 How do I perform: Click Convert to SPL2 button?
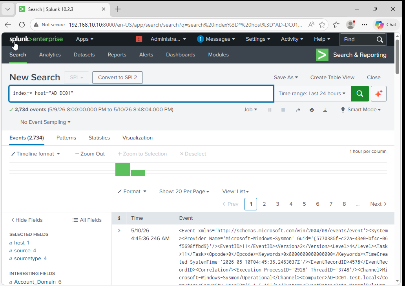(x=117, y=78)
